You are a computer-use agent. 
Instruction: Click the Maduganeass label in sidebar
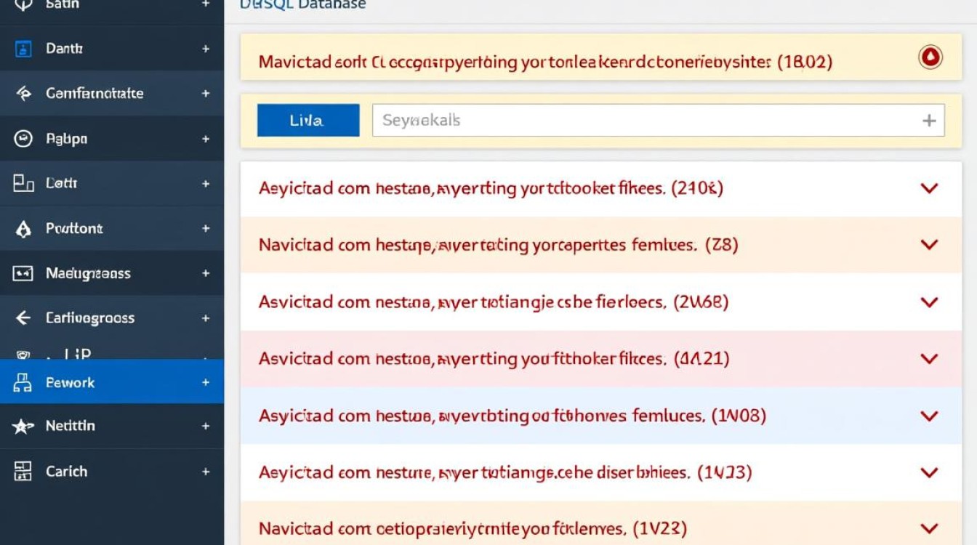click(88, 274)
